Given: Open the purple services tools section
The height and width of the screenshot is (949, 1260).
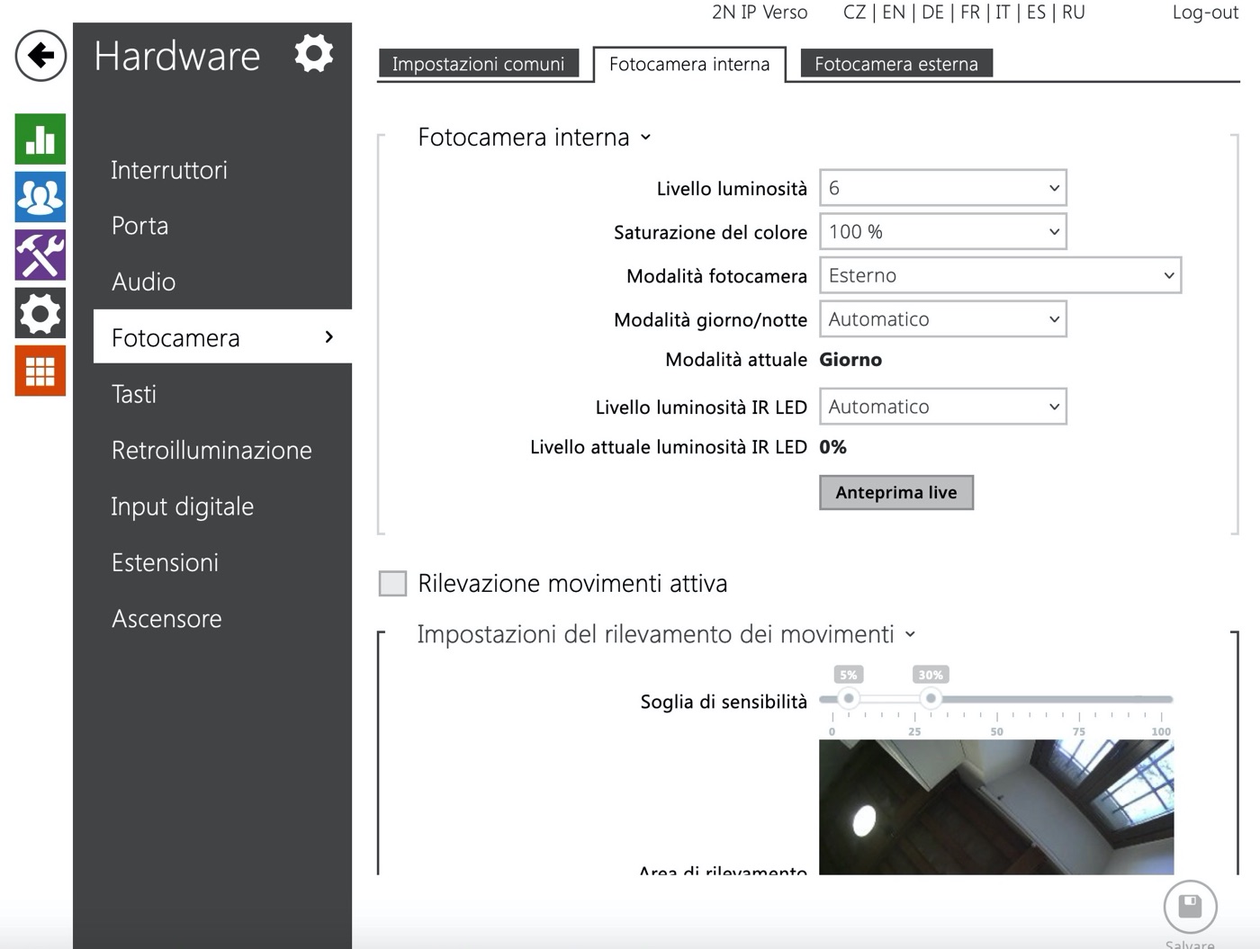Looking at the screenshot, I should coord(40,255).
